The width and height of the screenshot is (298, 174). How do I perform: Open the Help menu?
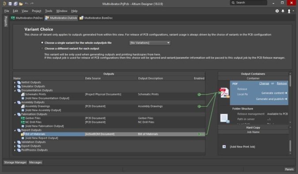(74, 11)
